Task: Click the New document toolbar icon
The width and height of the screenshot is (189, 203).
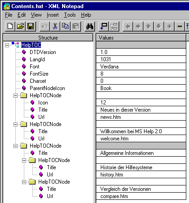Action: [10, 27]
